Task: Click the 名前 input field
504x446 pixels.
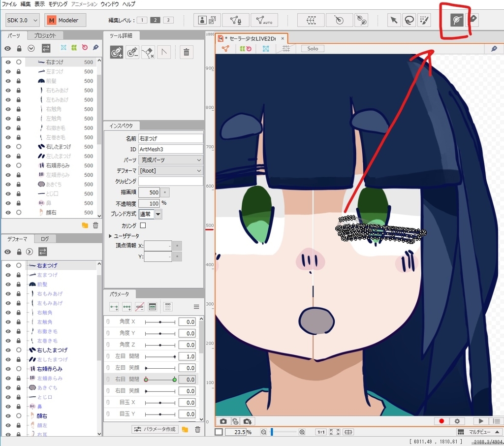Action: 171,139
